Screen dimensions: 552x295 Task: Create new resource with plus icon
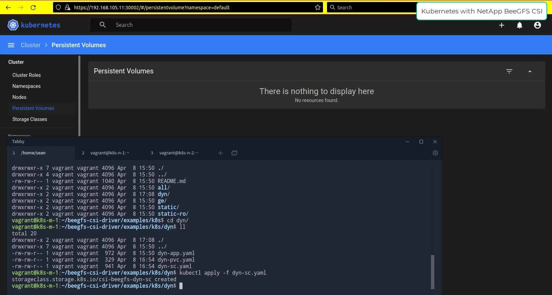click(x=502, y=25)
